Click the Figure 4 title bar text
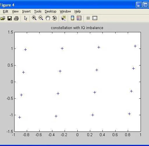The height and width of the screenshot is (146, 149). (7, 5)
